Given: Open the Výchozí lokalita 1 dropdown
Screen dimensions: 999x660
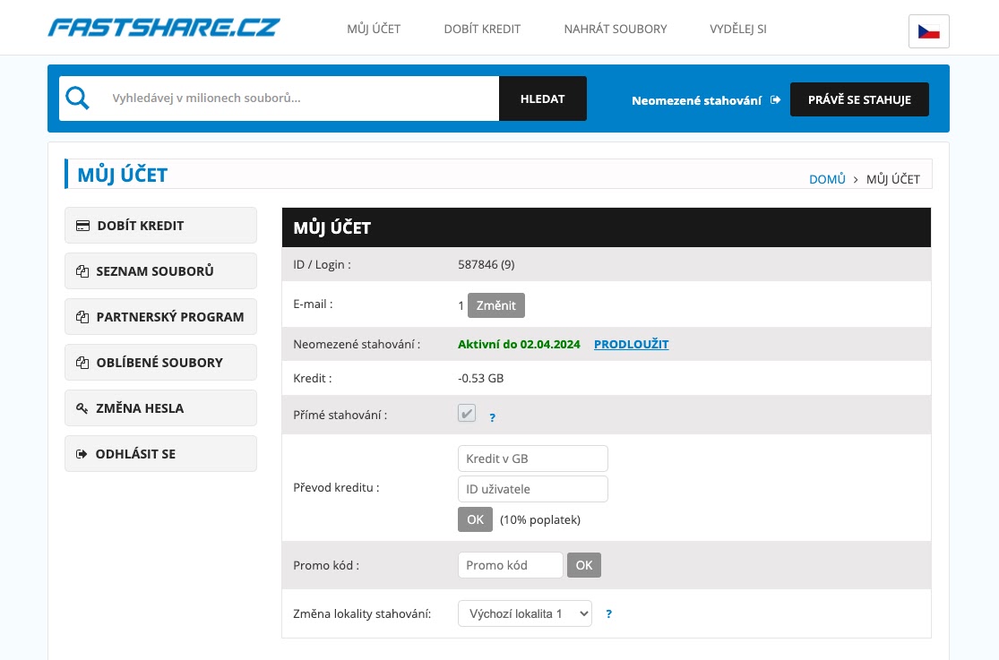Looking at the screenshot, I should click(x=525, y=613).
